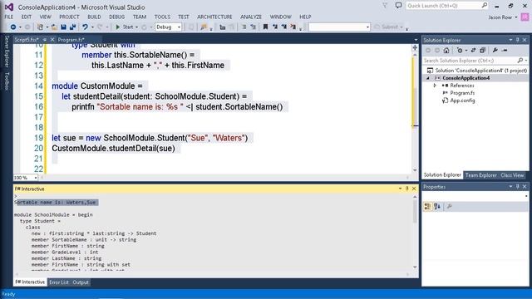Image resolution: width=532 pixels, height=299 pixels.
Task: Undo the last edit with the toolbar arrow
Action: (85, 27)
